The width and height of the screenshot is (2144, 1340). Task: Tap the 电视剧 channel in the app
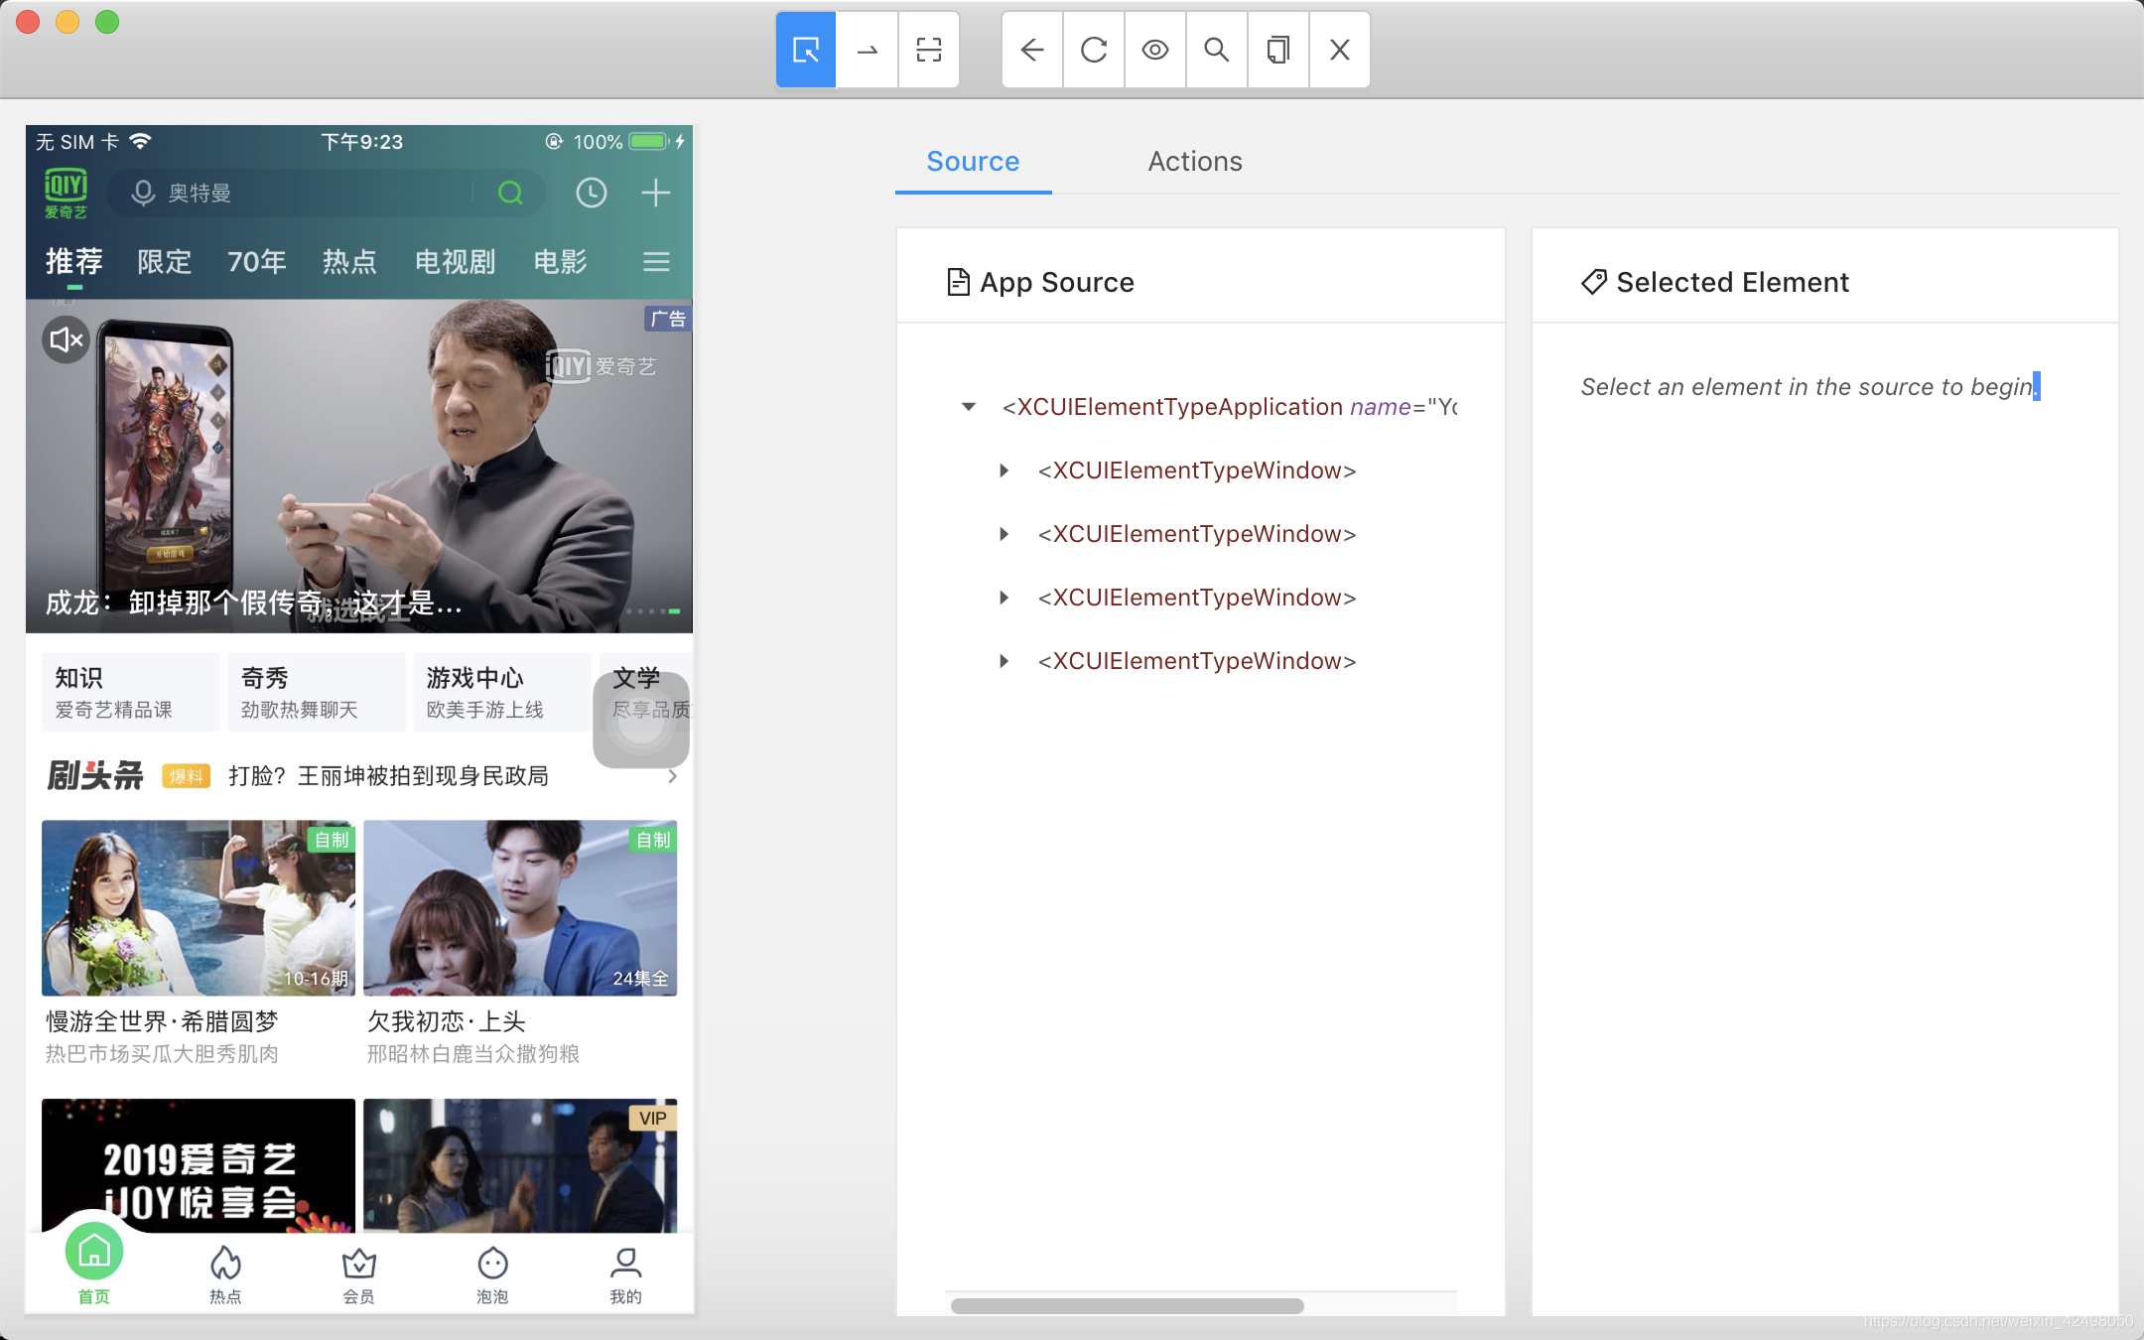(x=455, y=262)
